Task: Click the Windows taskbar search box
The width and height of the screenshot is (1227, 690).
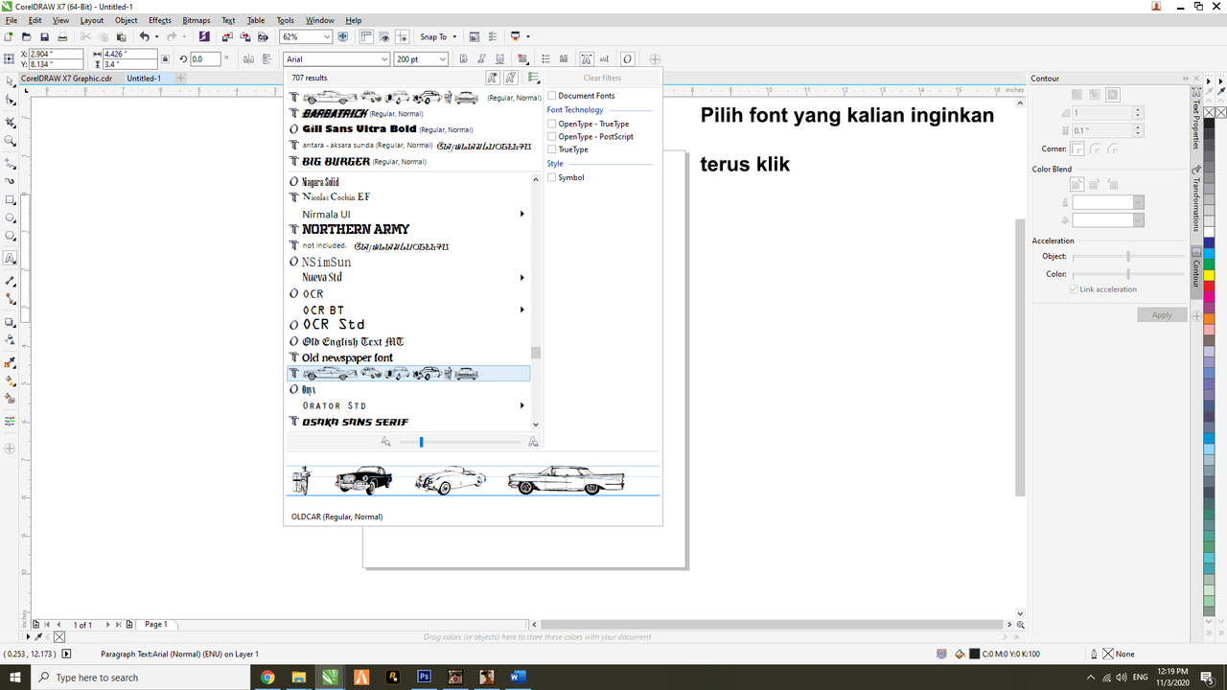Action: tap(139, 677)
